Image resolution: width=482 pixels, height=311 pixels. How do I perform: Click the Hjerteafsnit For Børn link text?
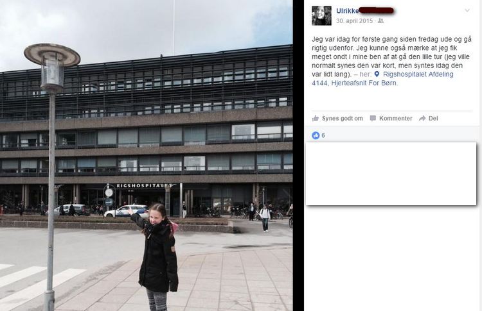tap(364, 83)
